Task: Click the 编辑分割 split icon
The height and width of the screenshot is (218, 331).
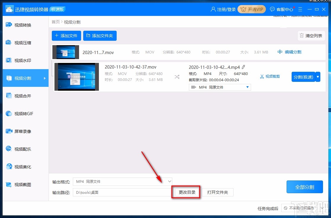Action: tap(280, 52)
